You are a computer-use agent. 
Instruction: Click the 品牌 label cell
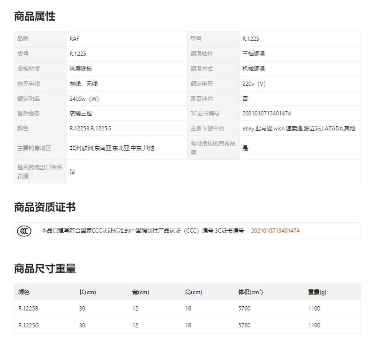(40, 39)
